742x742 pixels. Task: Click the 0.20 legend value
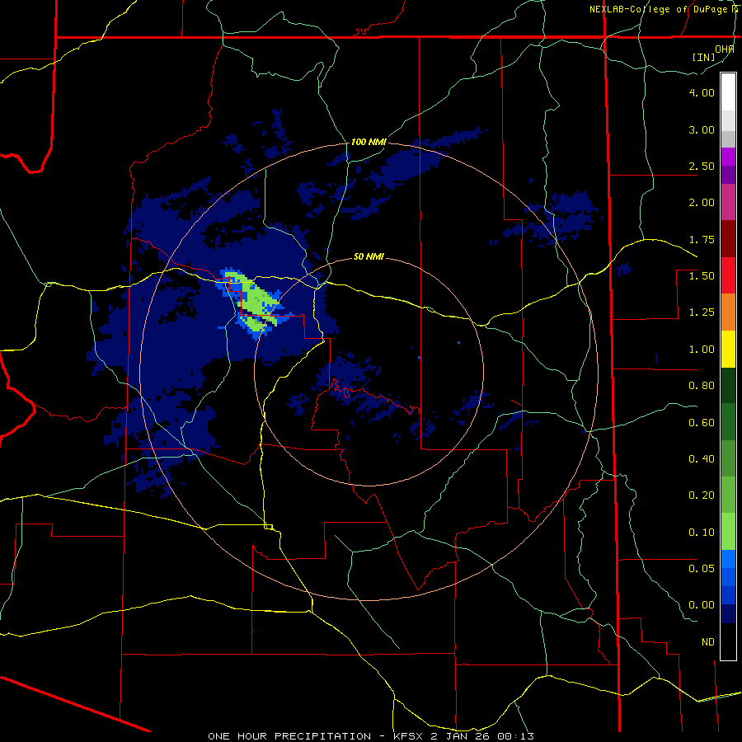click(702, 495)
